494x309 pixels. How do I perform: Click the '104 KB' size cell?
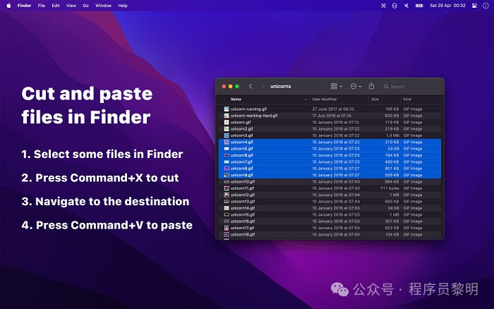click(392, 234)
